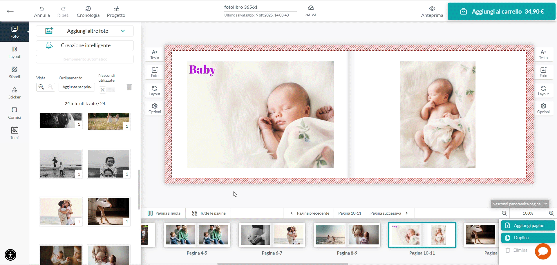This screenshot has width=557, height=265.
Task: Select the wedding couple photo thumbnail
Action: coord(61,121)
